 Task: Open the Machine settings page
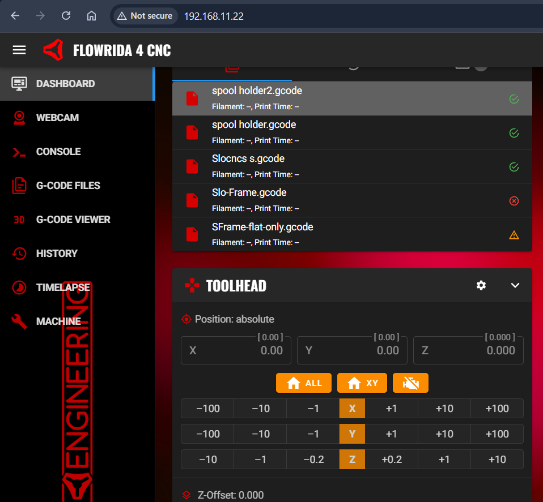point(58,321)
